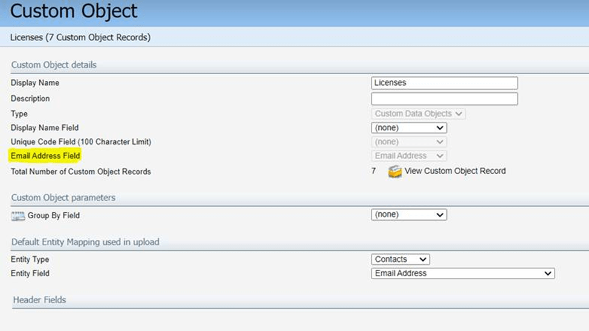Click the View Custom Object Record folder icon
589x331 pixels.
[x=395, y=171]
